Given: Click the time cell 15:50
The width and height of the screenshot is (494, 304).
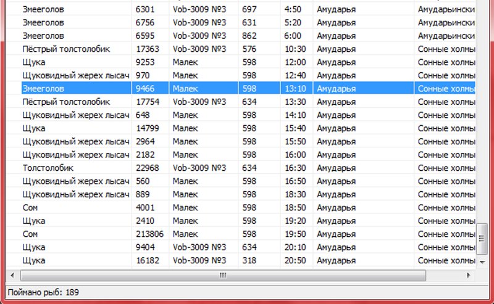Looking at the screenshot, I should click(295, 142).
